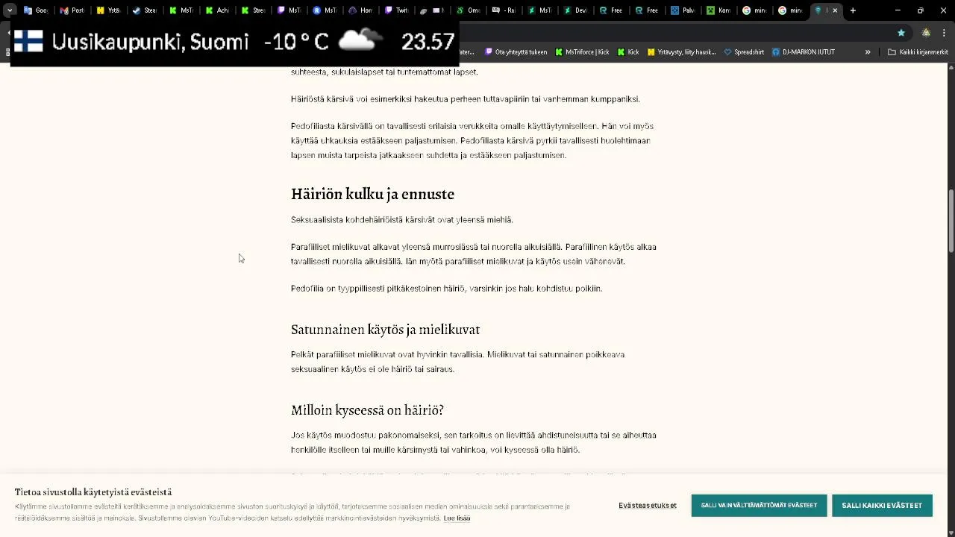Click 'Salli vain välttämättömät evästeet' button
Viewport: 955px width, 537px height.
point(759,505)
